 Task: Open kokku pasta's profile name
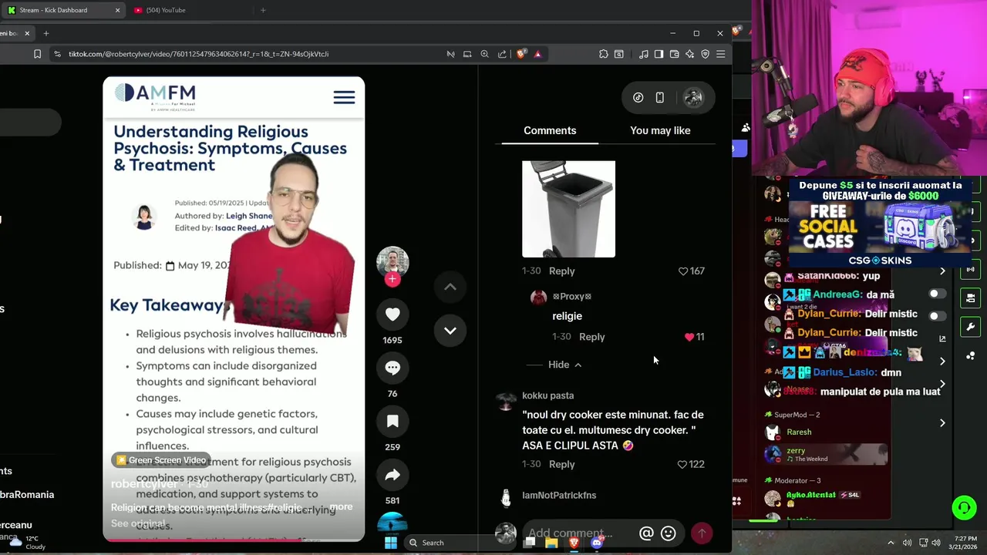click(x=547, y=395)
